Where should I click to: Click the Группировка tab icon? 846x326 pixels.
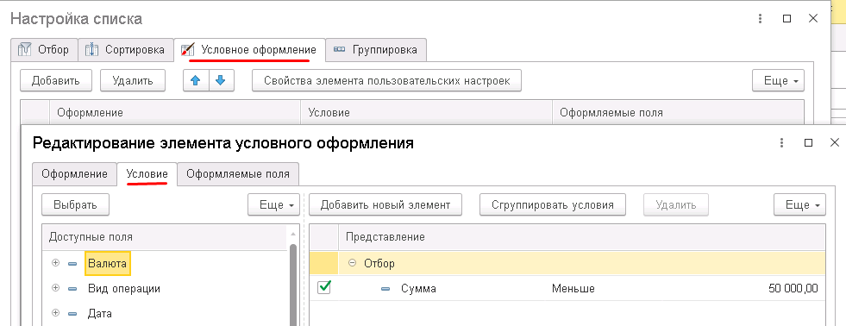[x=340, y=50]
